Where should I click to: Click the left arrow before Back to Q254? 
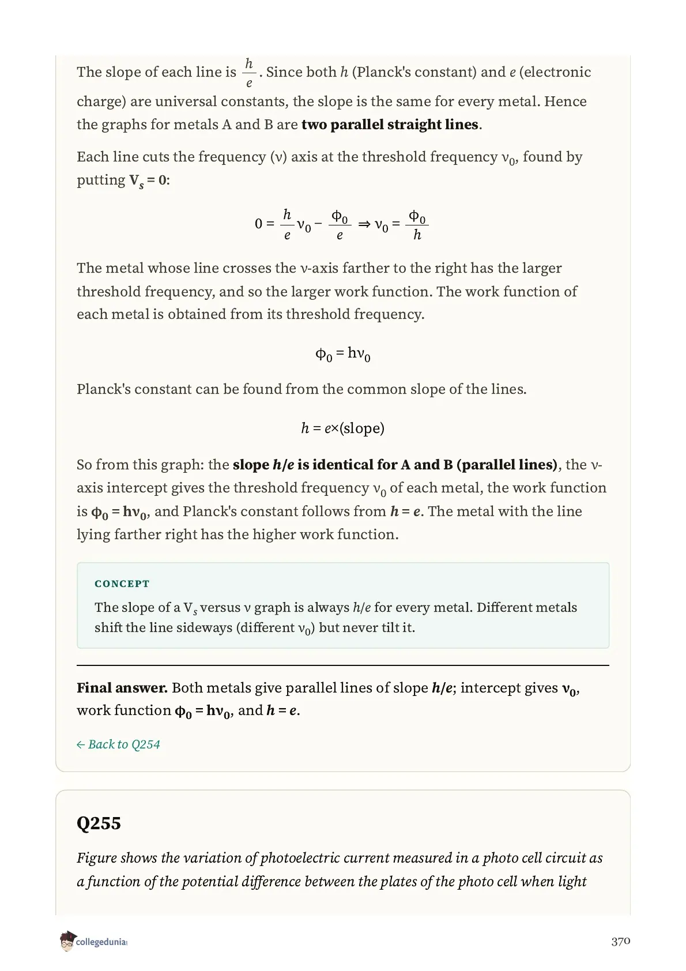[x=81, y=744]
